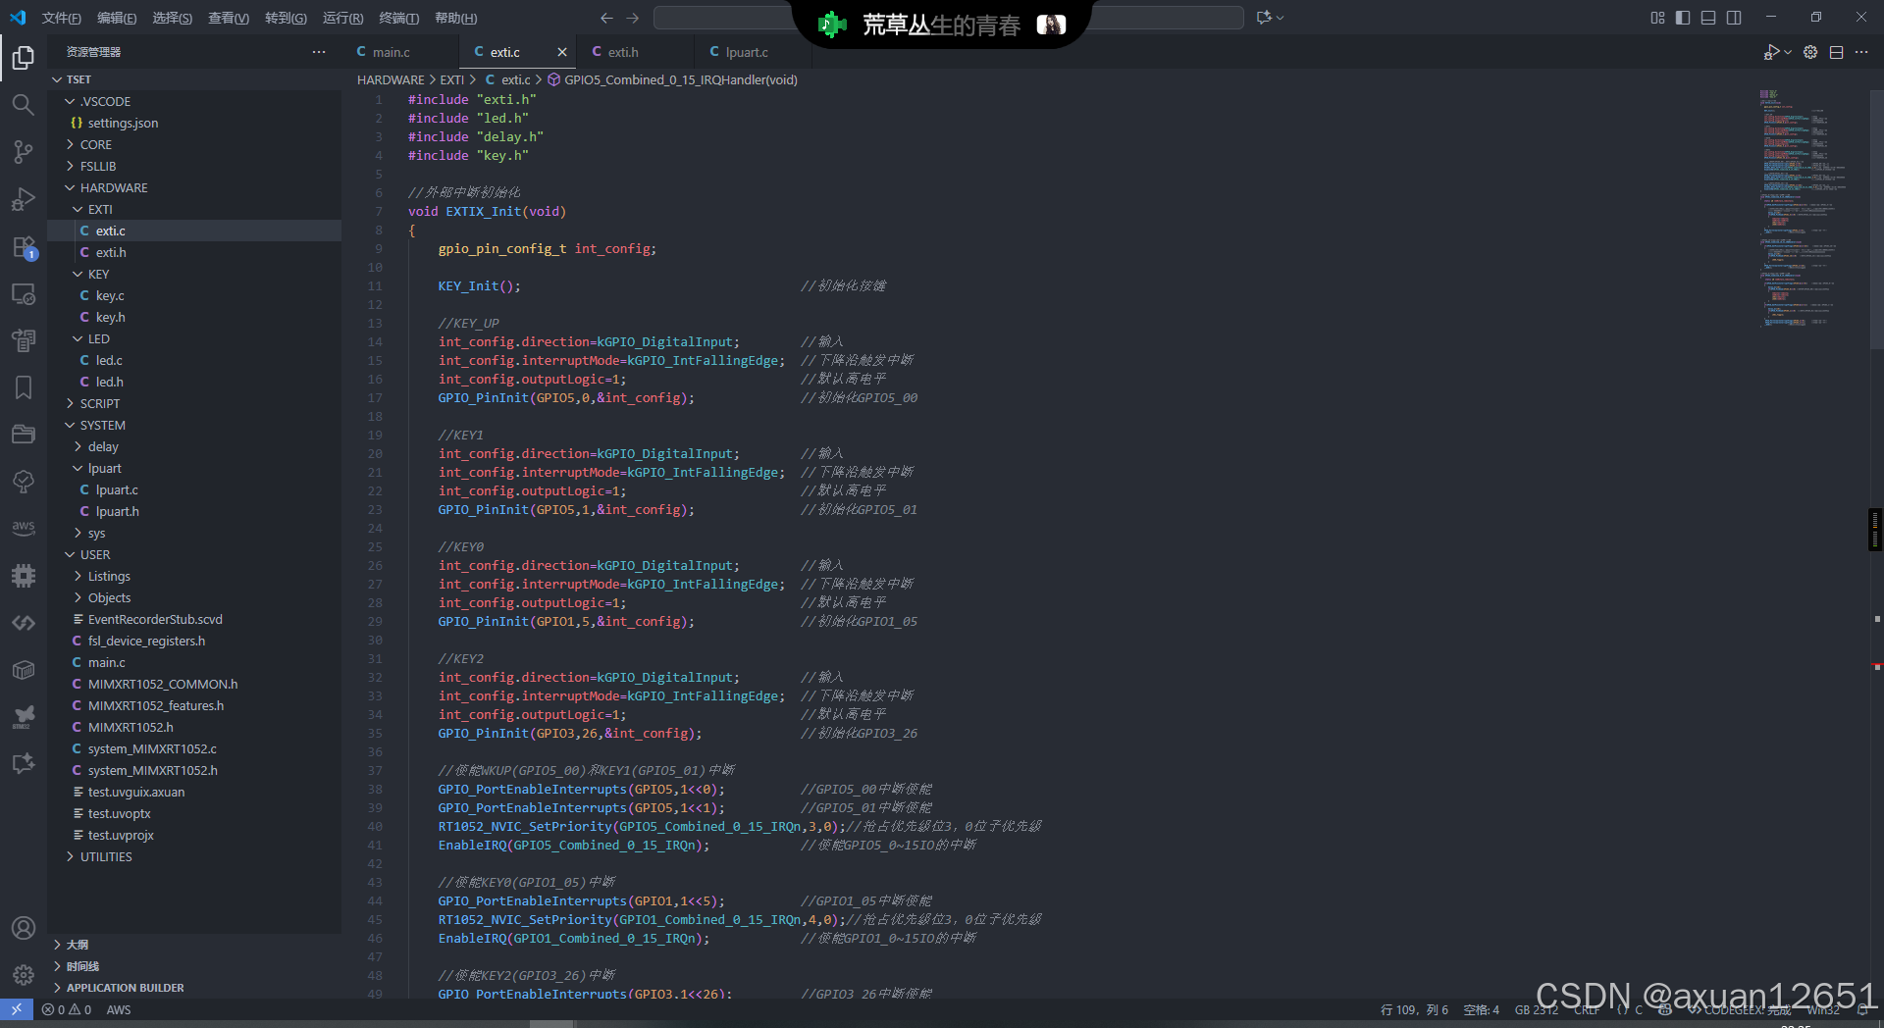
Task: Collapse the .VSCODE folder
Action: [x=194, y=101]
